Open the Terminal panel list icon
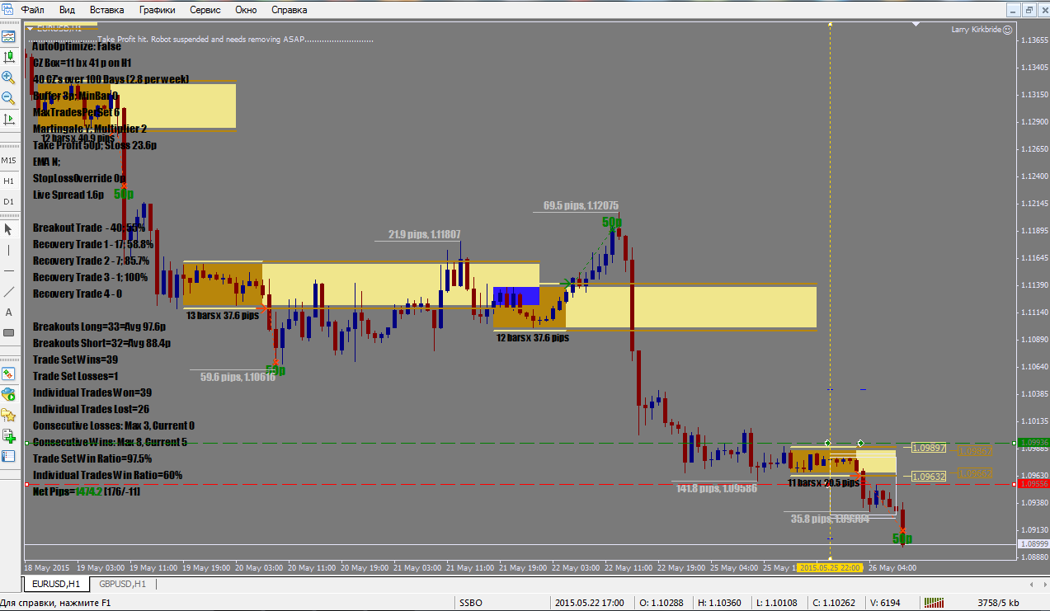 tap(9, 456)
